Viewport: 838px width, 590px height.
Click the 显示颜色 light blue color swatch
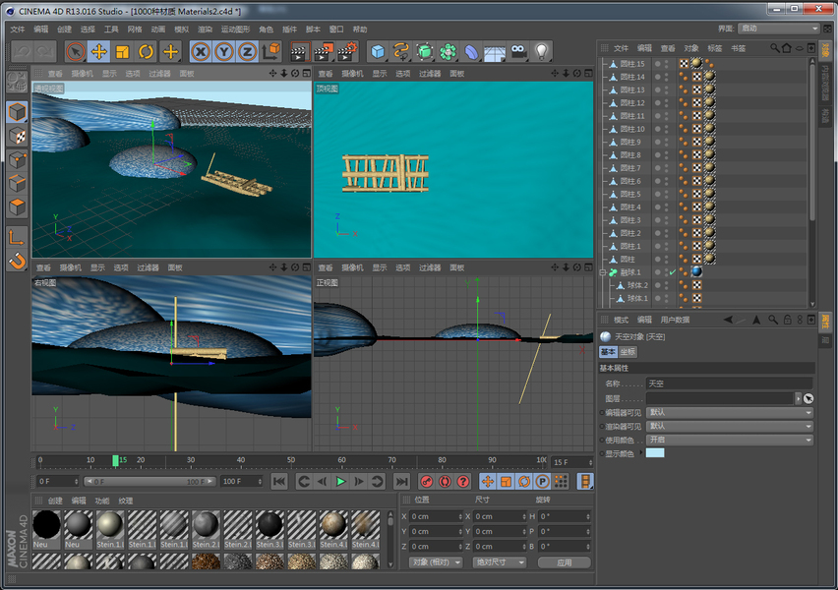coord(655,453)
